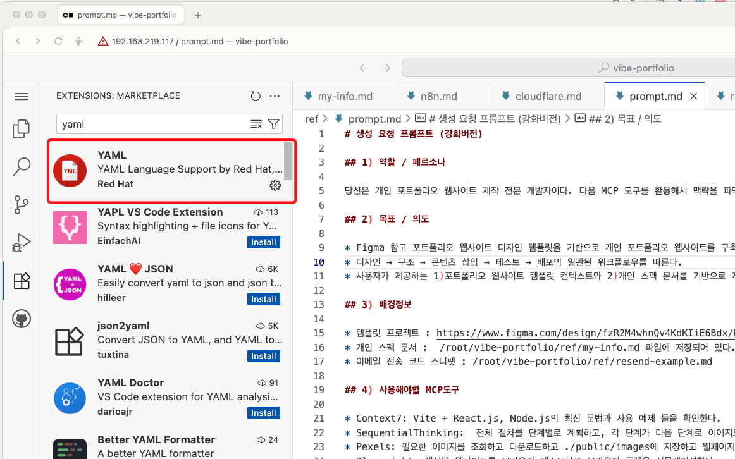Select the Extensions view icon

click(x=22, y=281)
